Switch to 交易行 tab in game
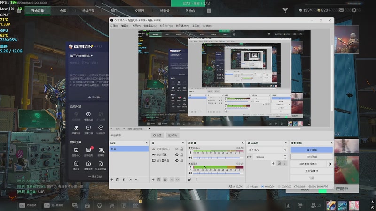Image resolution: width=376 pixels, height=211 pixels. pos(139,11)
